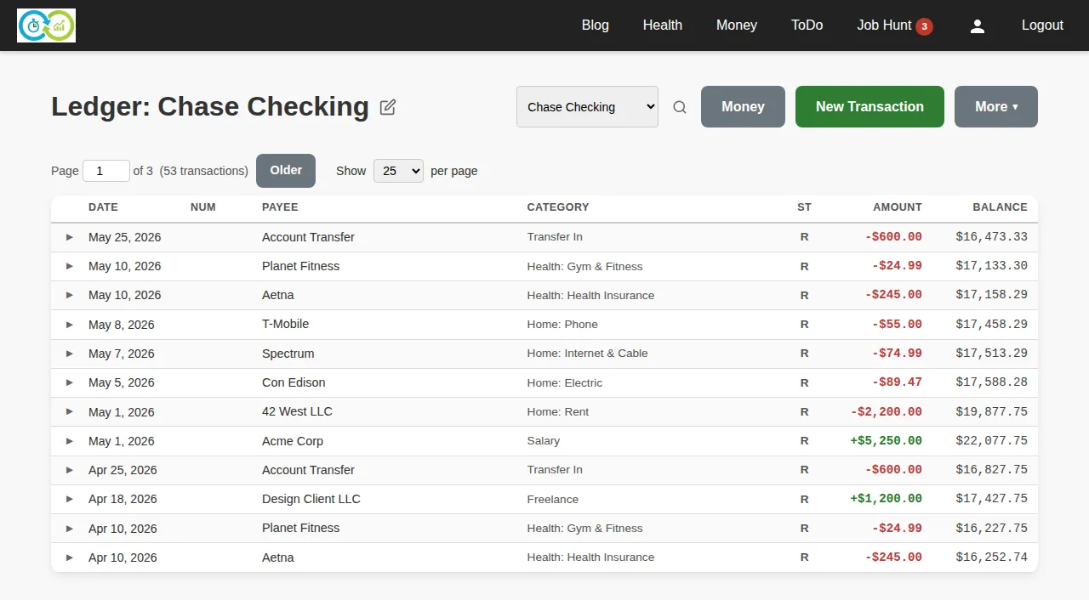
Task: Expand the T-Mobile transaction row
Action: point(70,325)
